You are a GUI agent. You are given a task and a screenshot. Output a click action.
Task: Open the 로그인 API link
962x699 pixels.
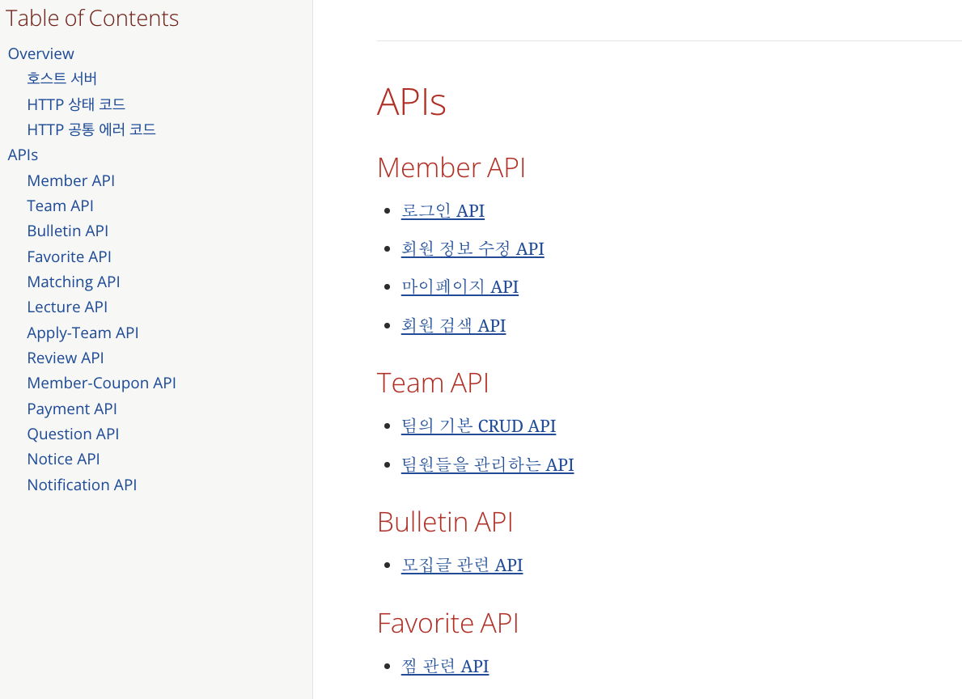click(x=443, y=210)
